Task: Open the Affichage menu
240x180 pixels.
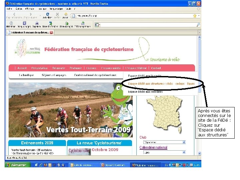Action: click(30, 9)
